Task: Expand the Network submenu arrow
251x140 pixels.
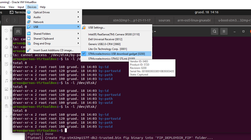Action: pyautogui.click(x=78, y=22)
